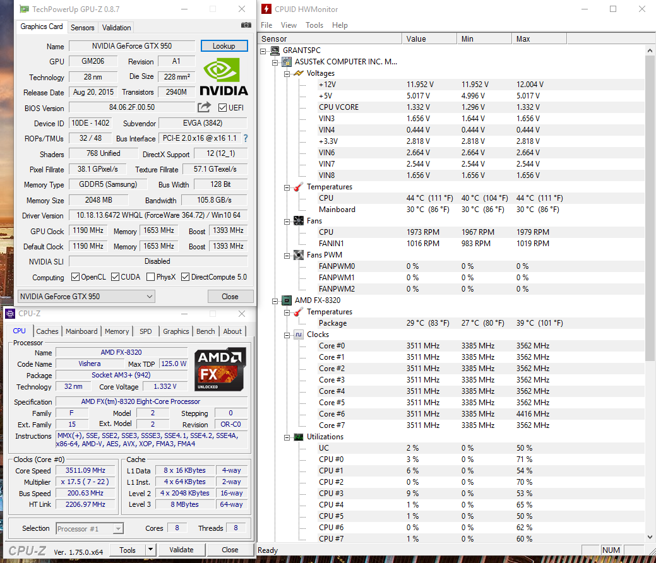The height and width of the screenshot is (563, 656).
Task: Enable the PhysX checkbox
Action: pos(151,277)
